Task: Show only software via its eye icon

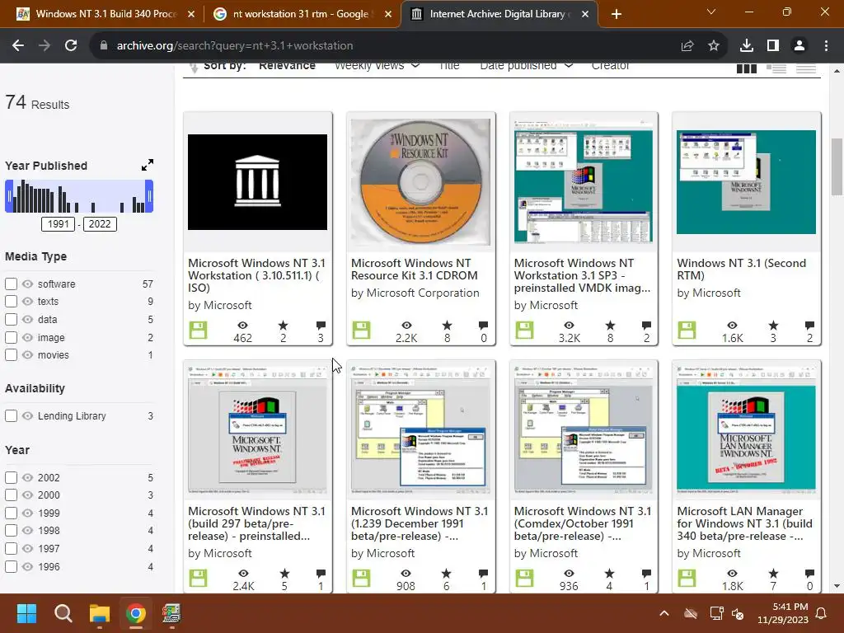Action: click(27, 284)
